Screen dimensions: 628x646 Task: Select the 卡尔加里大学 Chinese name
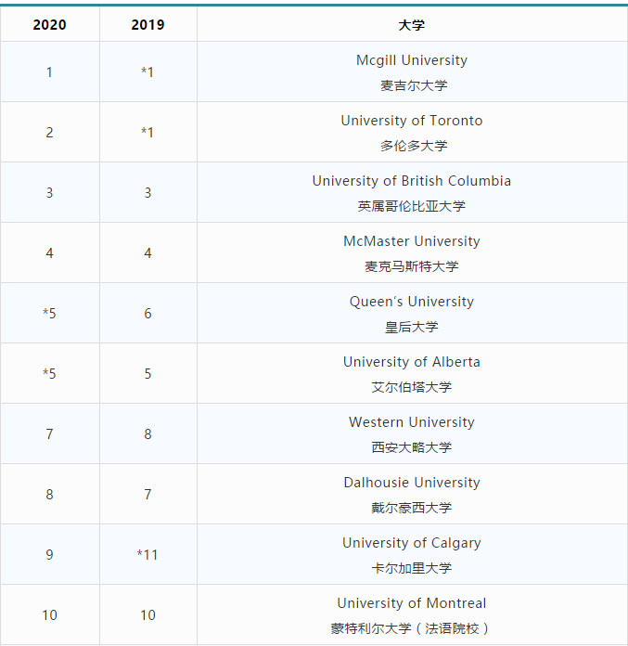click(412, 568)
